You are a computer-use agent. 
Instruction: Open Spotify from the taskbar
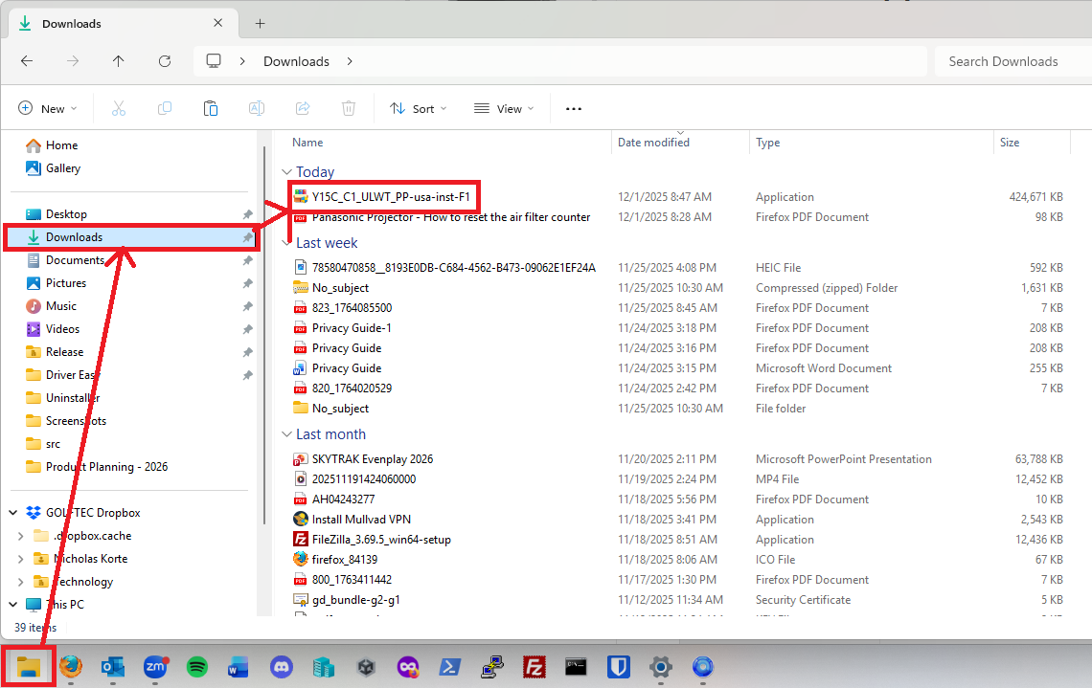(197, 667)
